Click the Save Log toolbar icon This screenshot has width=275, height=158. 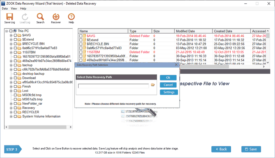tap(10, 19)
